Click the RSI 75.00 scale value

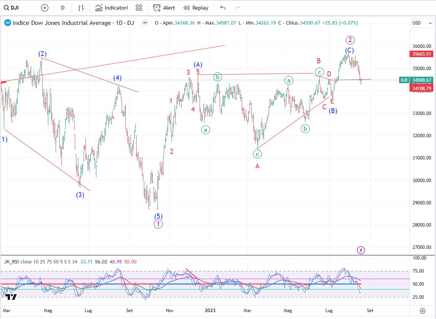click(418, 271)
